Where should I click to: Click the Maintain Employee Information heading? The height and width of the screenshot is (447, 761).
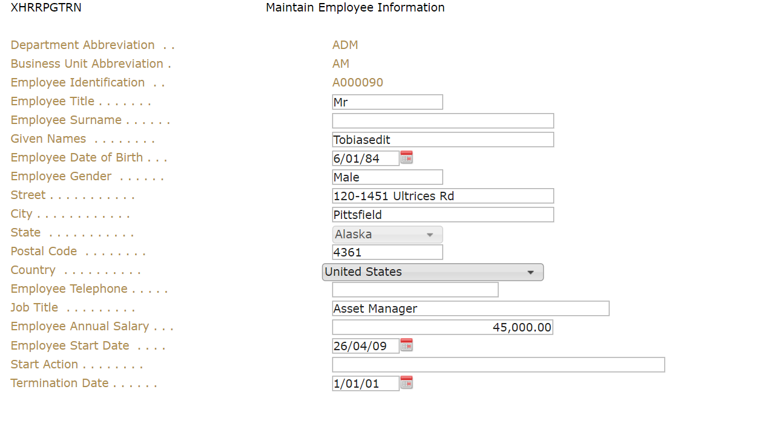pyautogui.click(x=355, y=8)
